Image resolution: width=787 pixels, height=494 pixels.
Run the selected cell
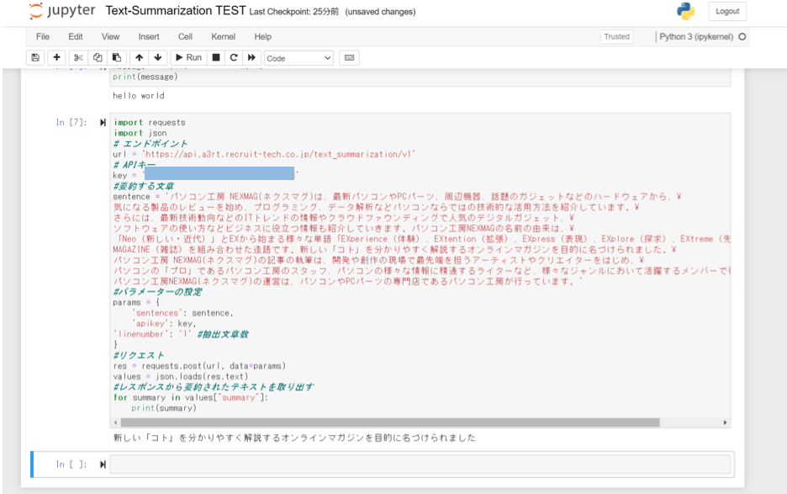tap(188, 58)
